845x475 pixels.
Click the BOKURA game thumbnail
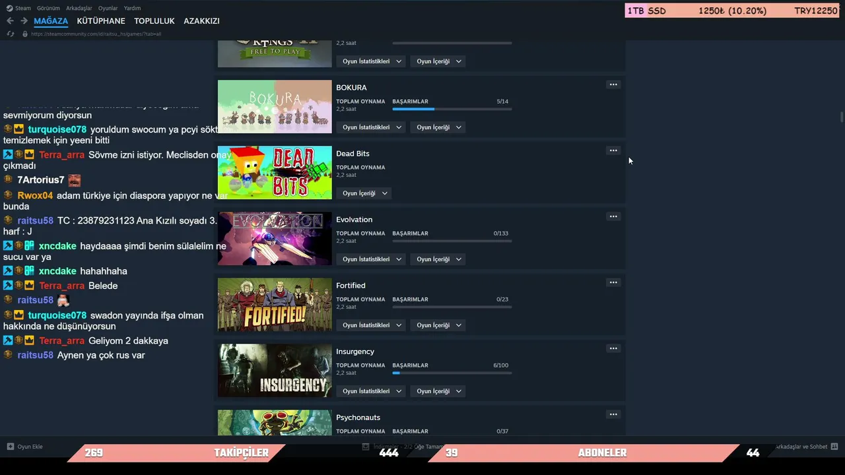click(275, 107)
